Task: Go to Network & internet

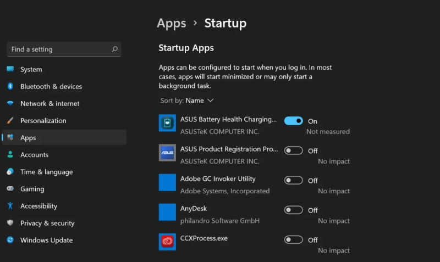Action: click(x=64, y=104)
